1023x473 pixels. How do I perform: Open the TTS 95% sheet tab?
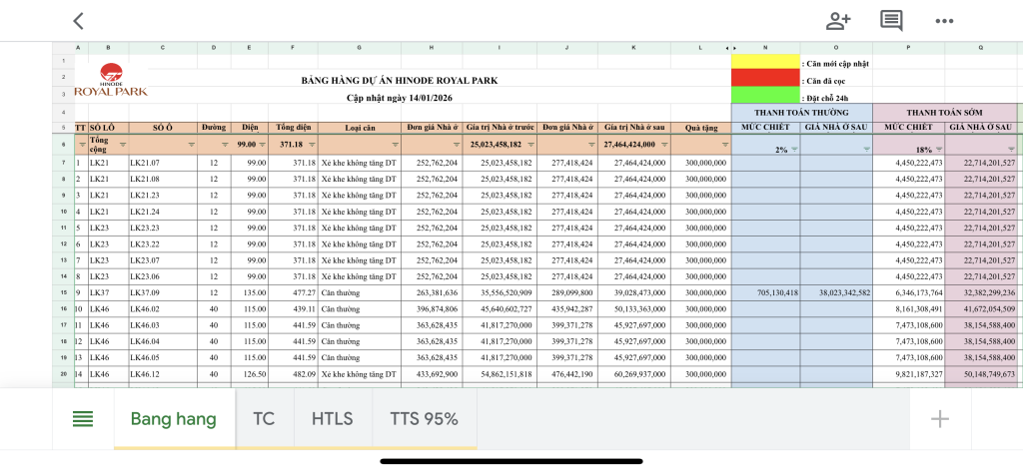coord(424,419)
